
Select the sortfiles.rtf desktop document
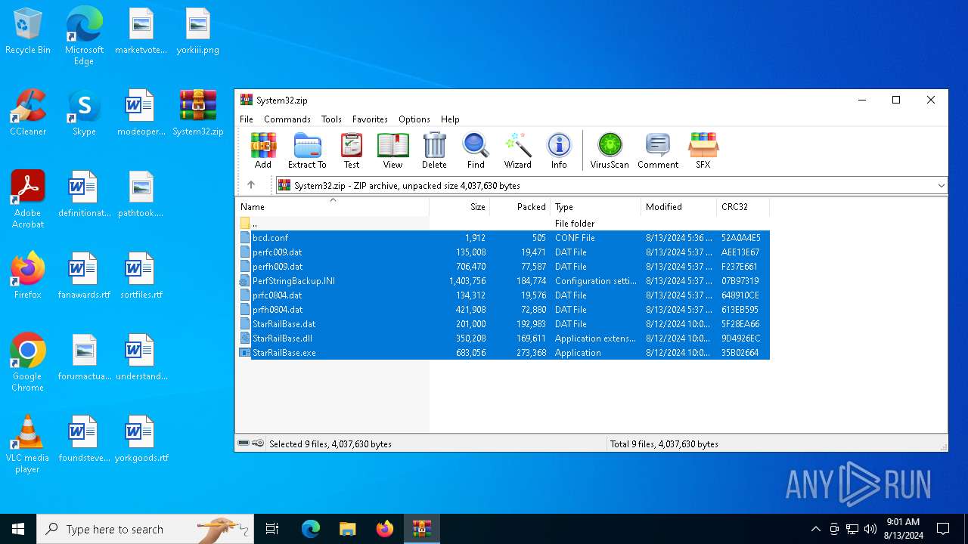click(141, 277)
